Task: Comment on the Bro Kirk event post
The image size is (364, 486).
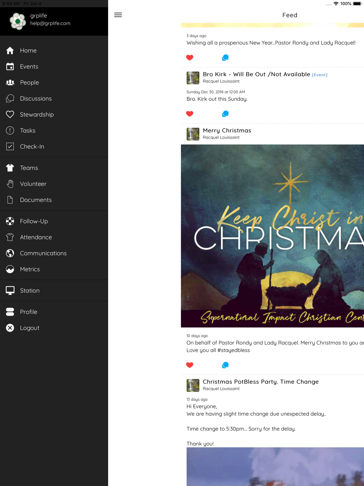Action: coord(225,114)
